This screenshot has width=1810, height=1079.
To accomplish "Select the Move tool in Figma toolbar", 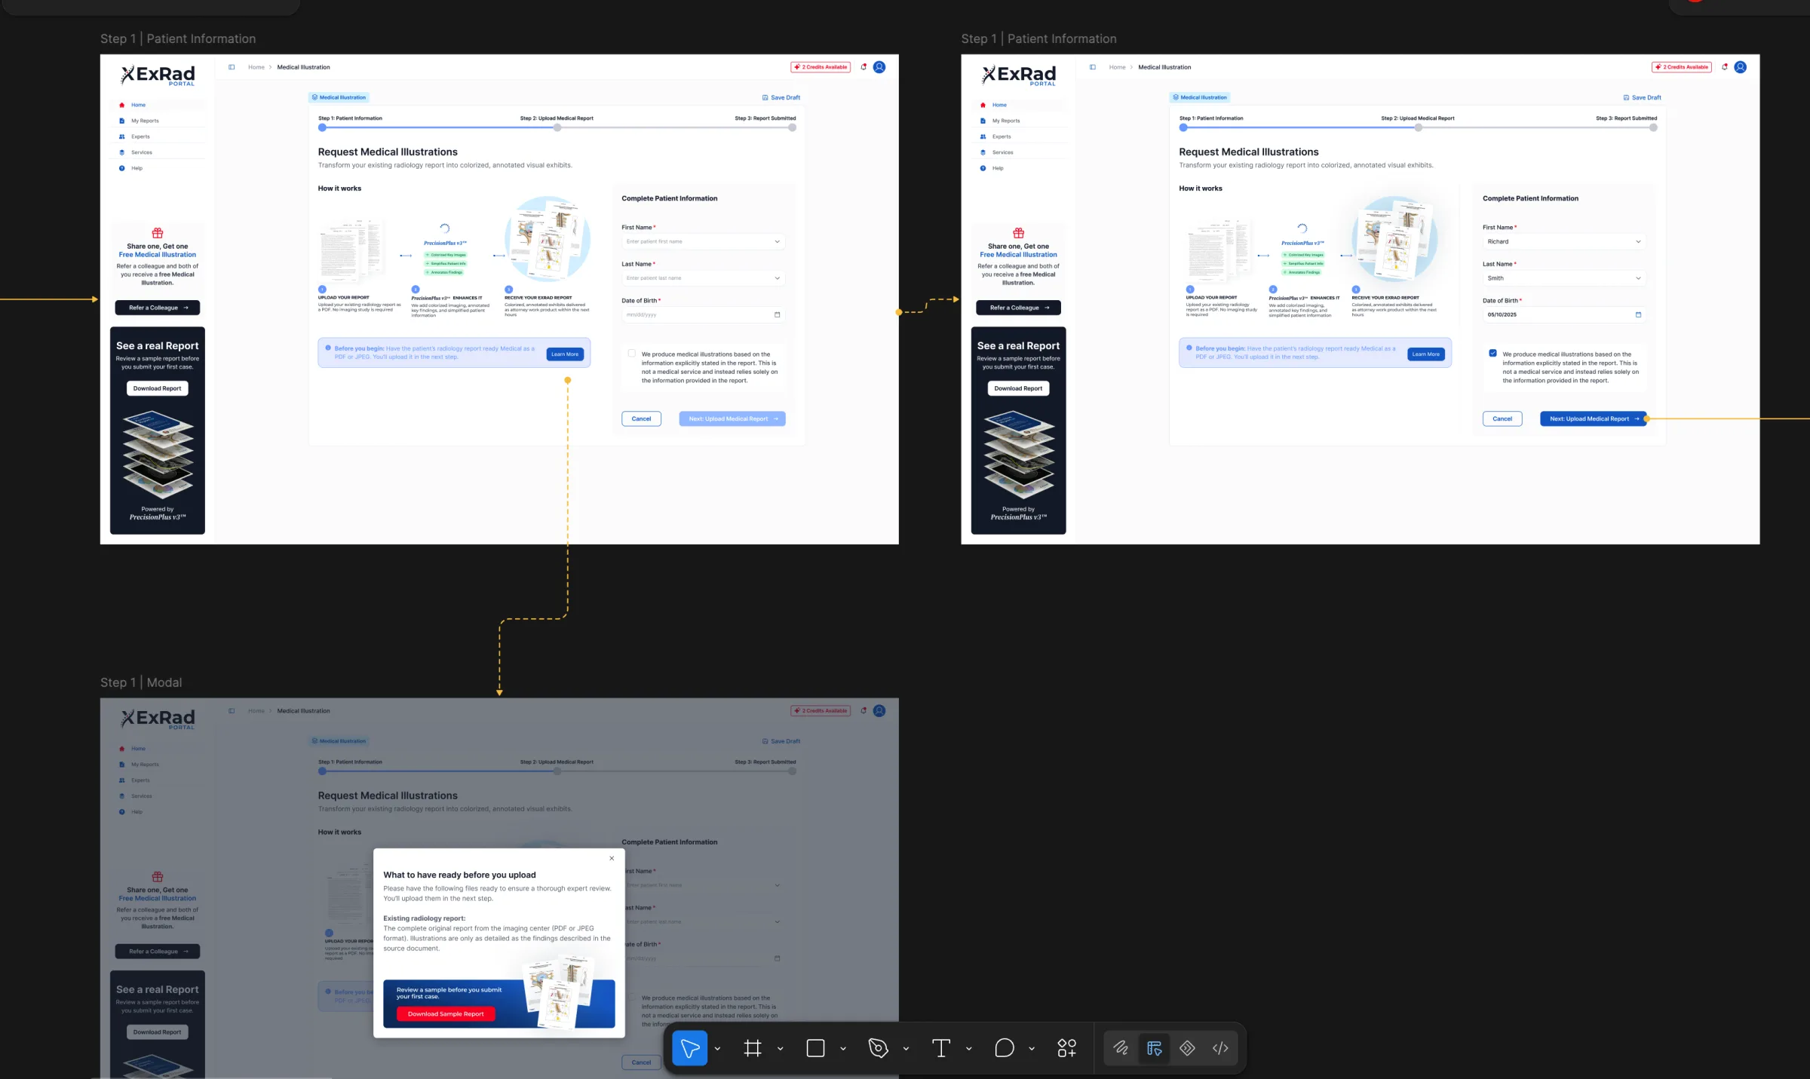I will coord(689,1048).
